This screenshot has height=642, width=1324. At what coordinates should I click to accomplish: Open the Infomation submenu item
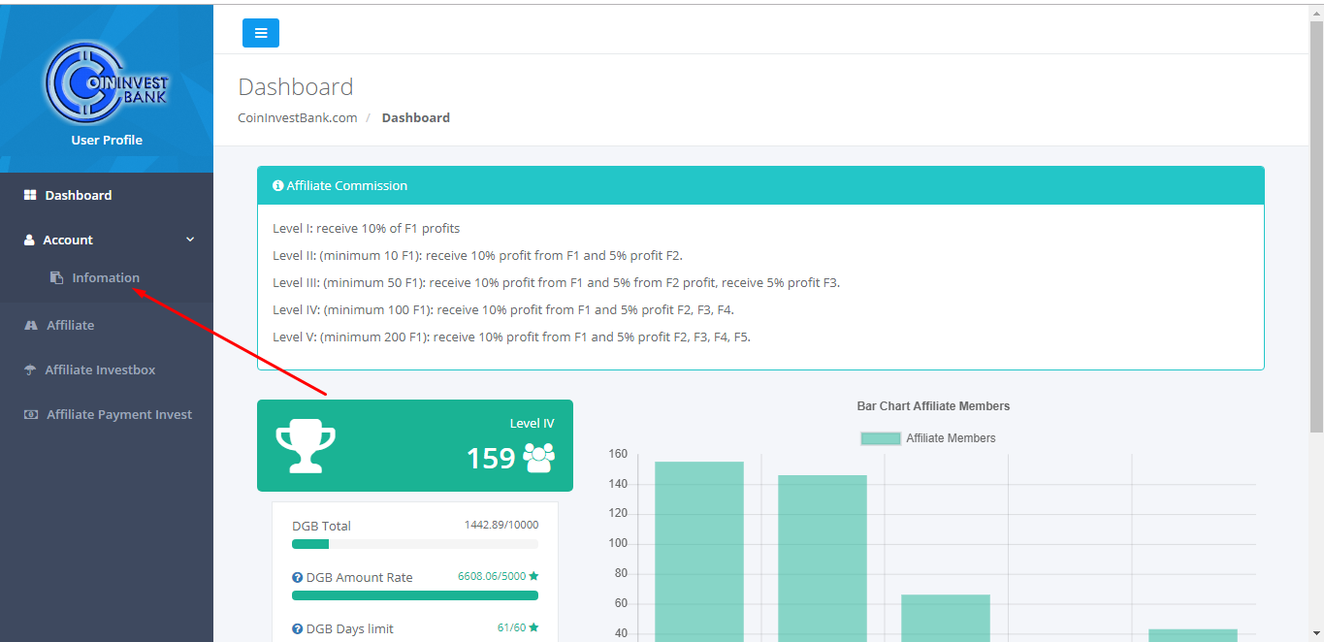(x=106, y=277)
